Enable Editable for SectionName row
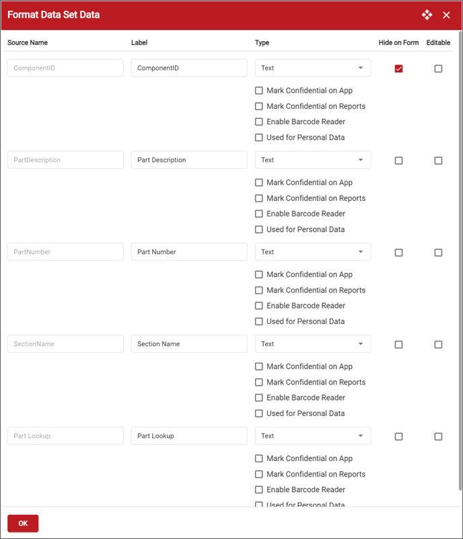 coord(438,345)
